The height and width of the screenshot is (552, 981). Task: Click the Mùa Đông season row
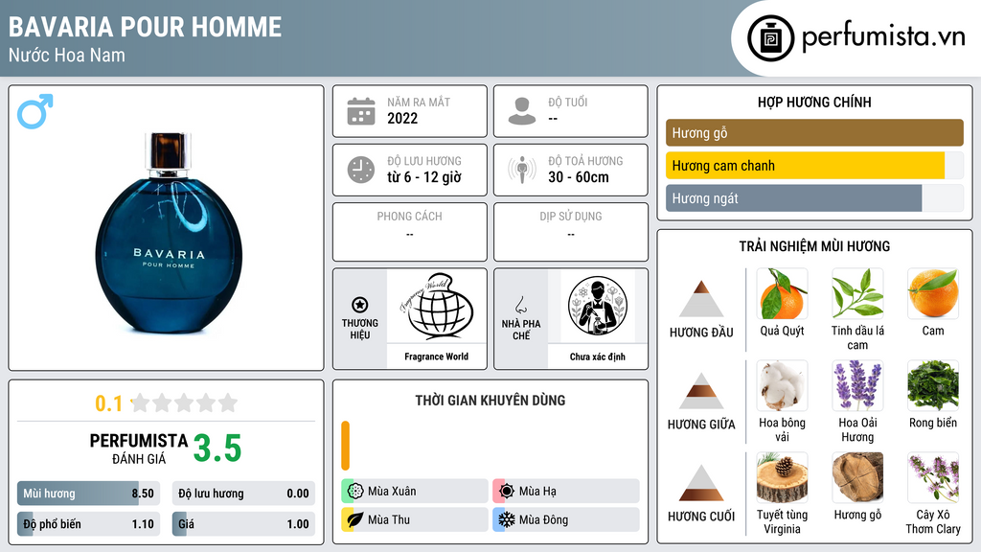pos(566,519)
